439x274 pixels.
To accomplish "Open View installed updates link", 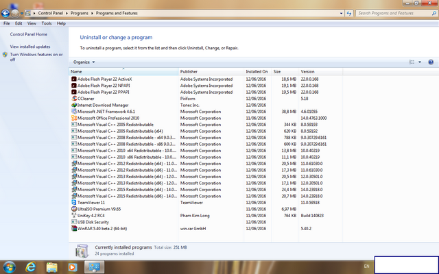I will 30,47.
